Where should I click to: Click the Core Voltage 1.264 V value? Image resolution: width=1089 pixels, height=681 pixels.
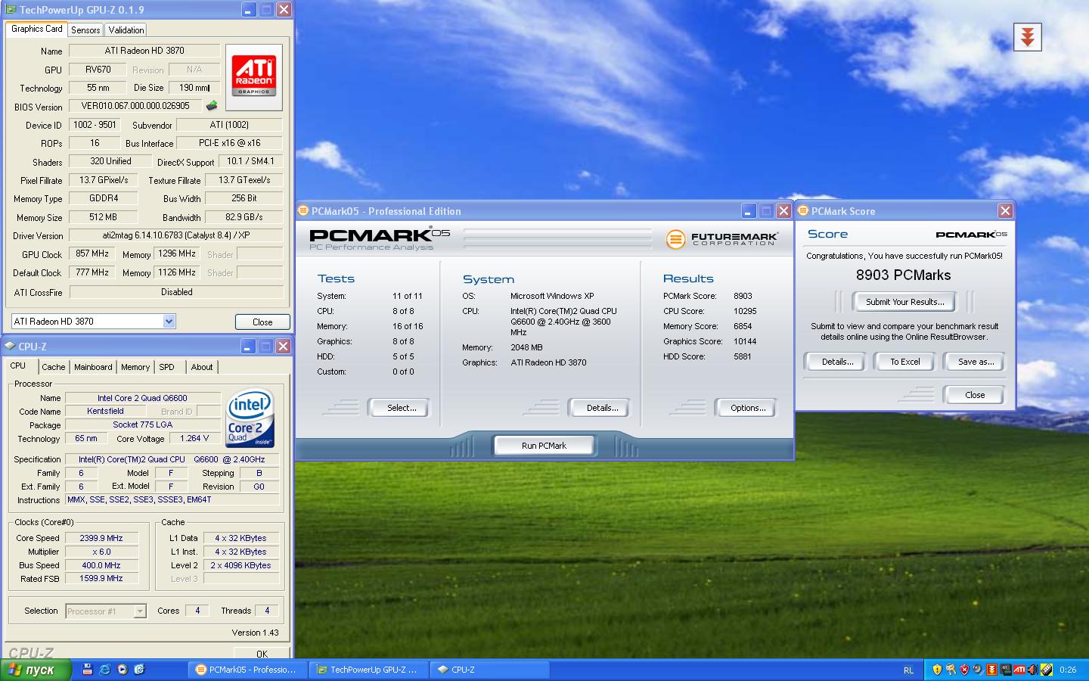pyautogui.click(x=194, y=438)
